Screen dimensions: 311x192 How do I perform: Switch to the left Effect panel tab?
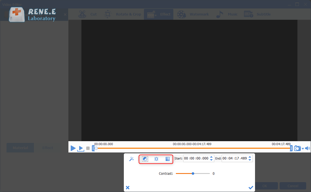(47, 148)
